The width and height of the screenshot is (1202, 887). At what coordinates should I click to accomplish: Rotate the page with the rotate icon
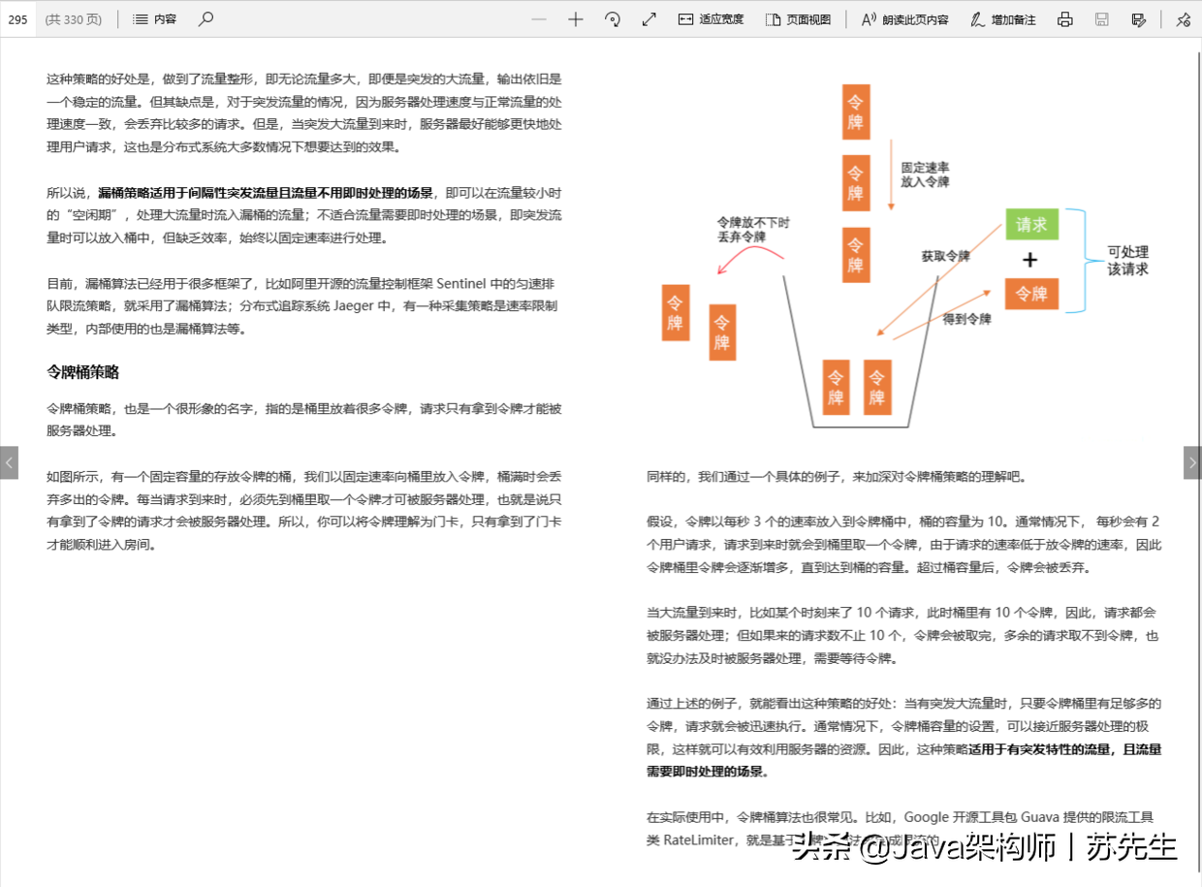tap(613, 19)
